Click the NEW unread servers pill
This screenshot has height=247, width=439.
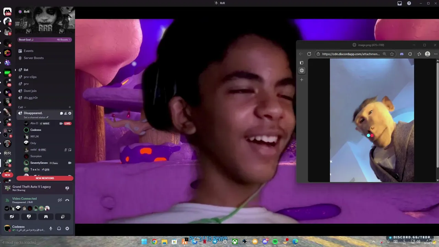8,175
